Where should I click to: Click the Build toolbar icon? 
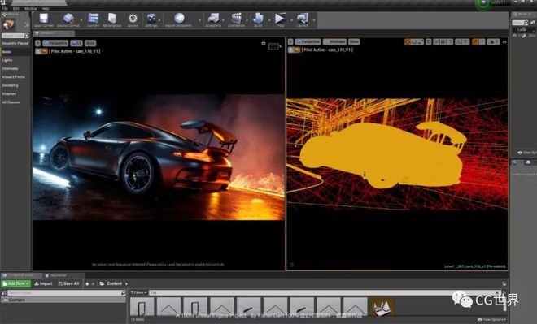coord(258,19)
